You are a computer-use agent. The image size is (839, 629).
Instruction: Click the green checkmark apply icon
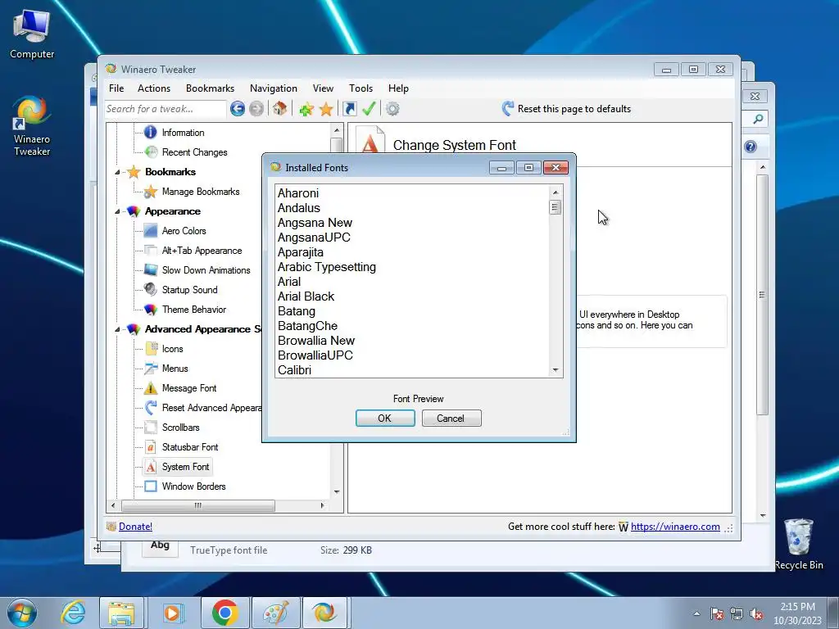369,109
